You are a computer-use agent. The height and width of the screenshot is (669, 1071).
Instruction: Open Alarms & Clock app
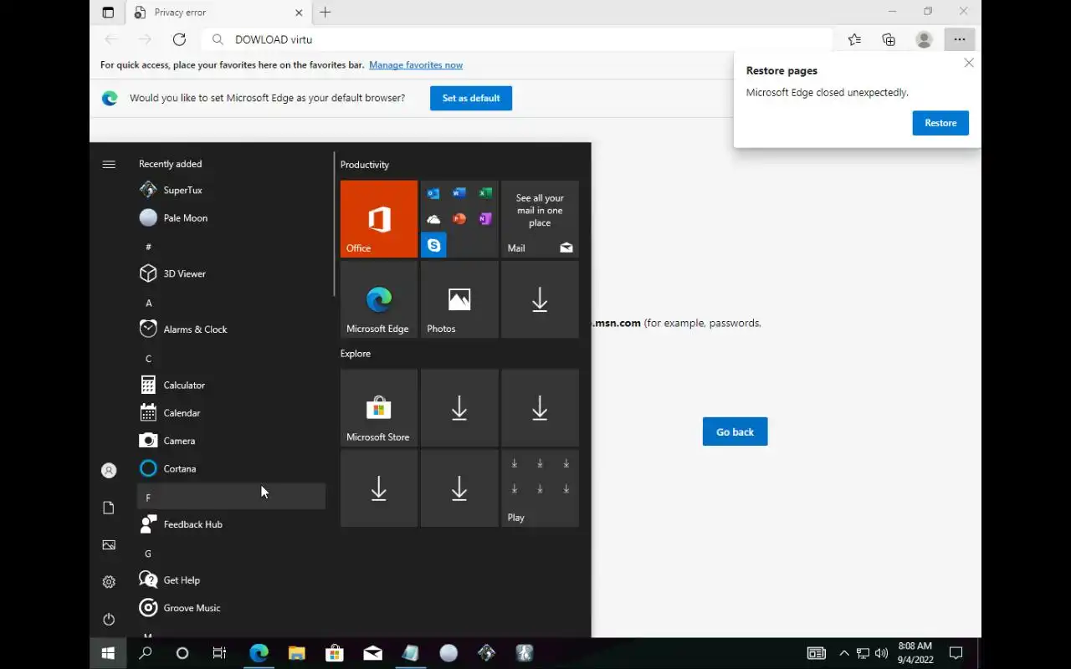(231, 329)
